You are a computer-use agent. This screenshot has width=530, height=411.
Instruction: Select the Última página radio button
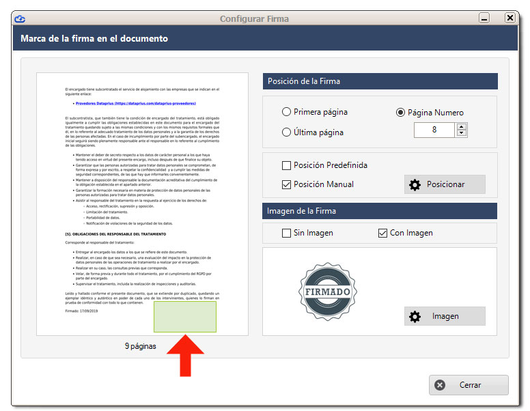coord(286,132)
